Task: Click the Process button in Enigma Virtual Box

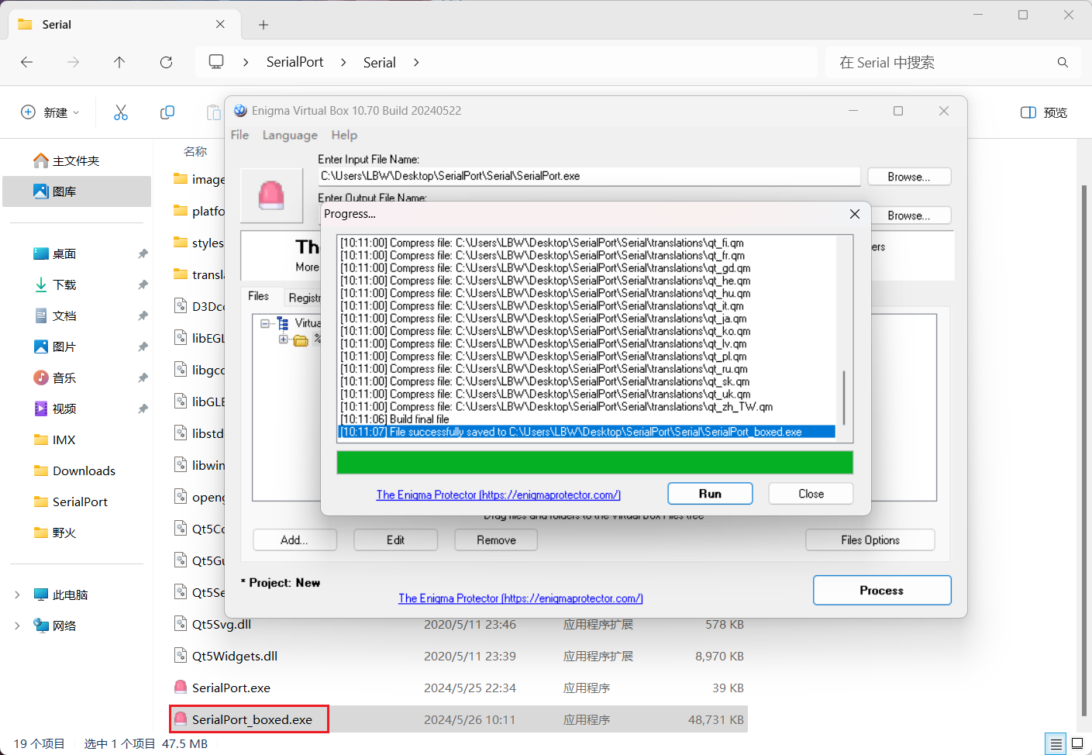Action: (x=882, y=590)
